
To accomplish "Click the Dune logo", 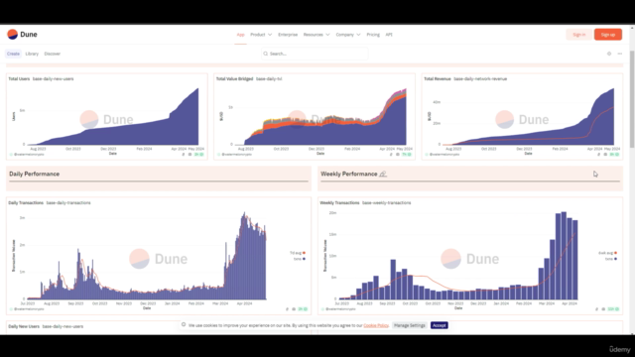I will 22,35.
